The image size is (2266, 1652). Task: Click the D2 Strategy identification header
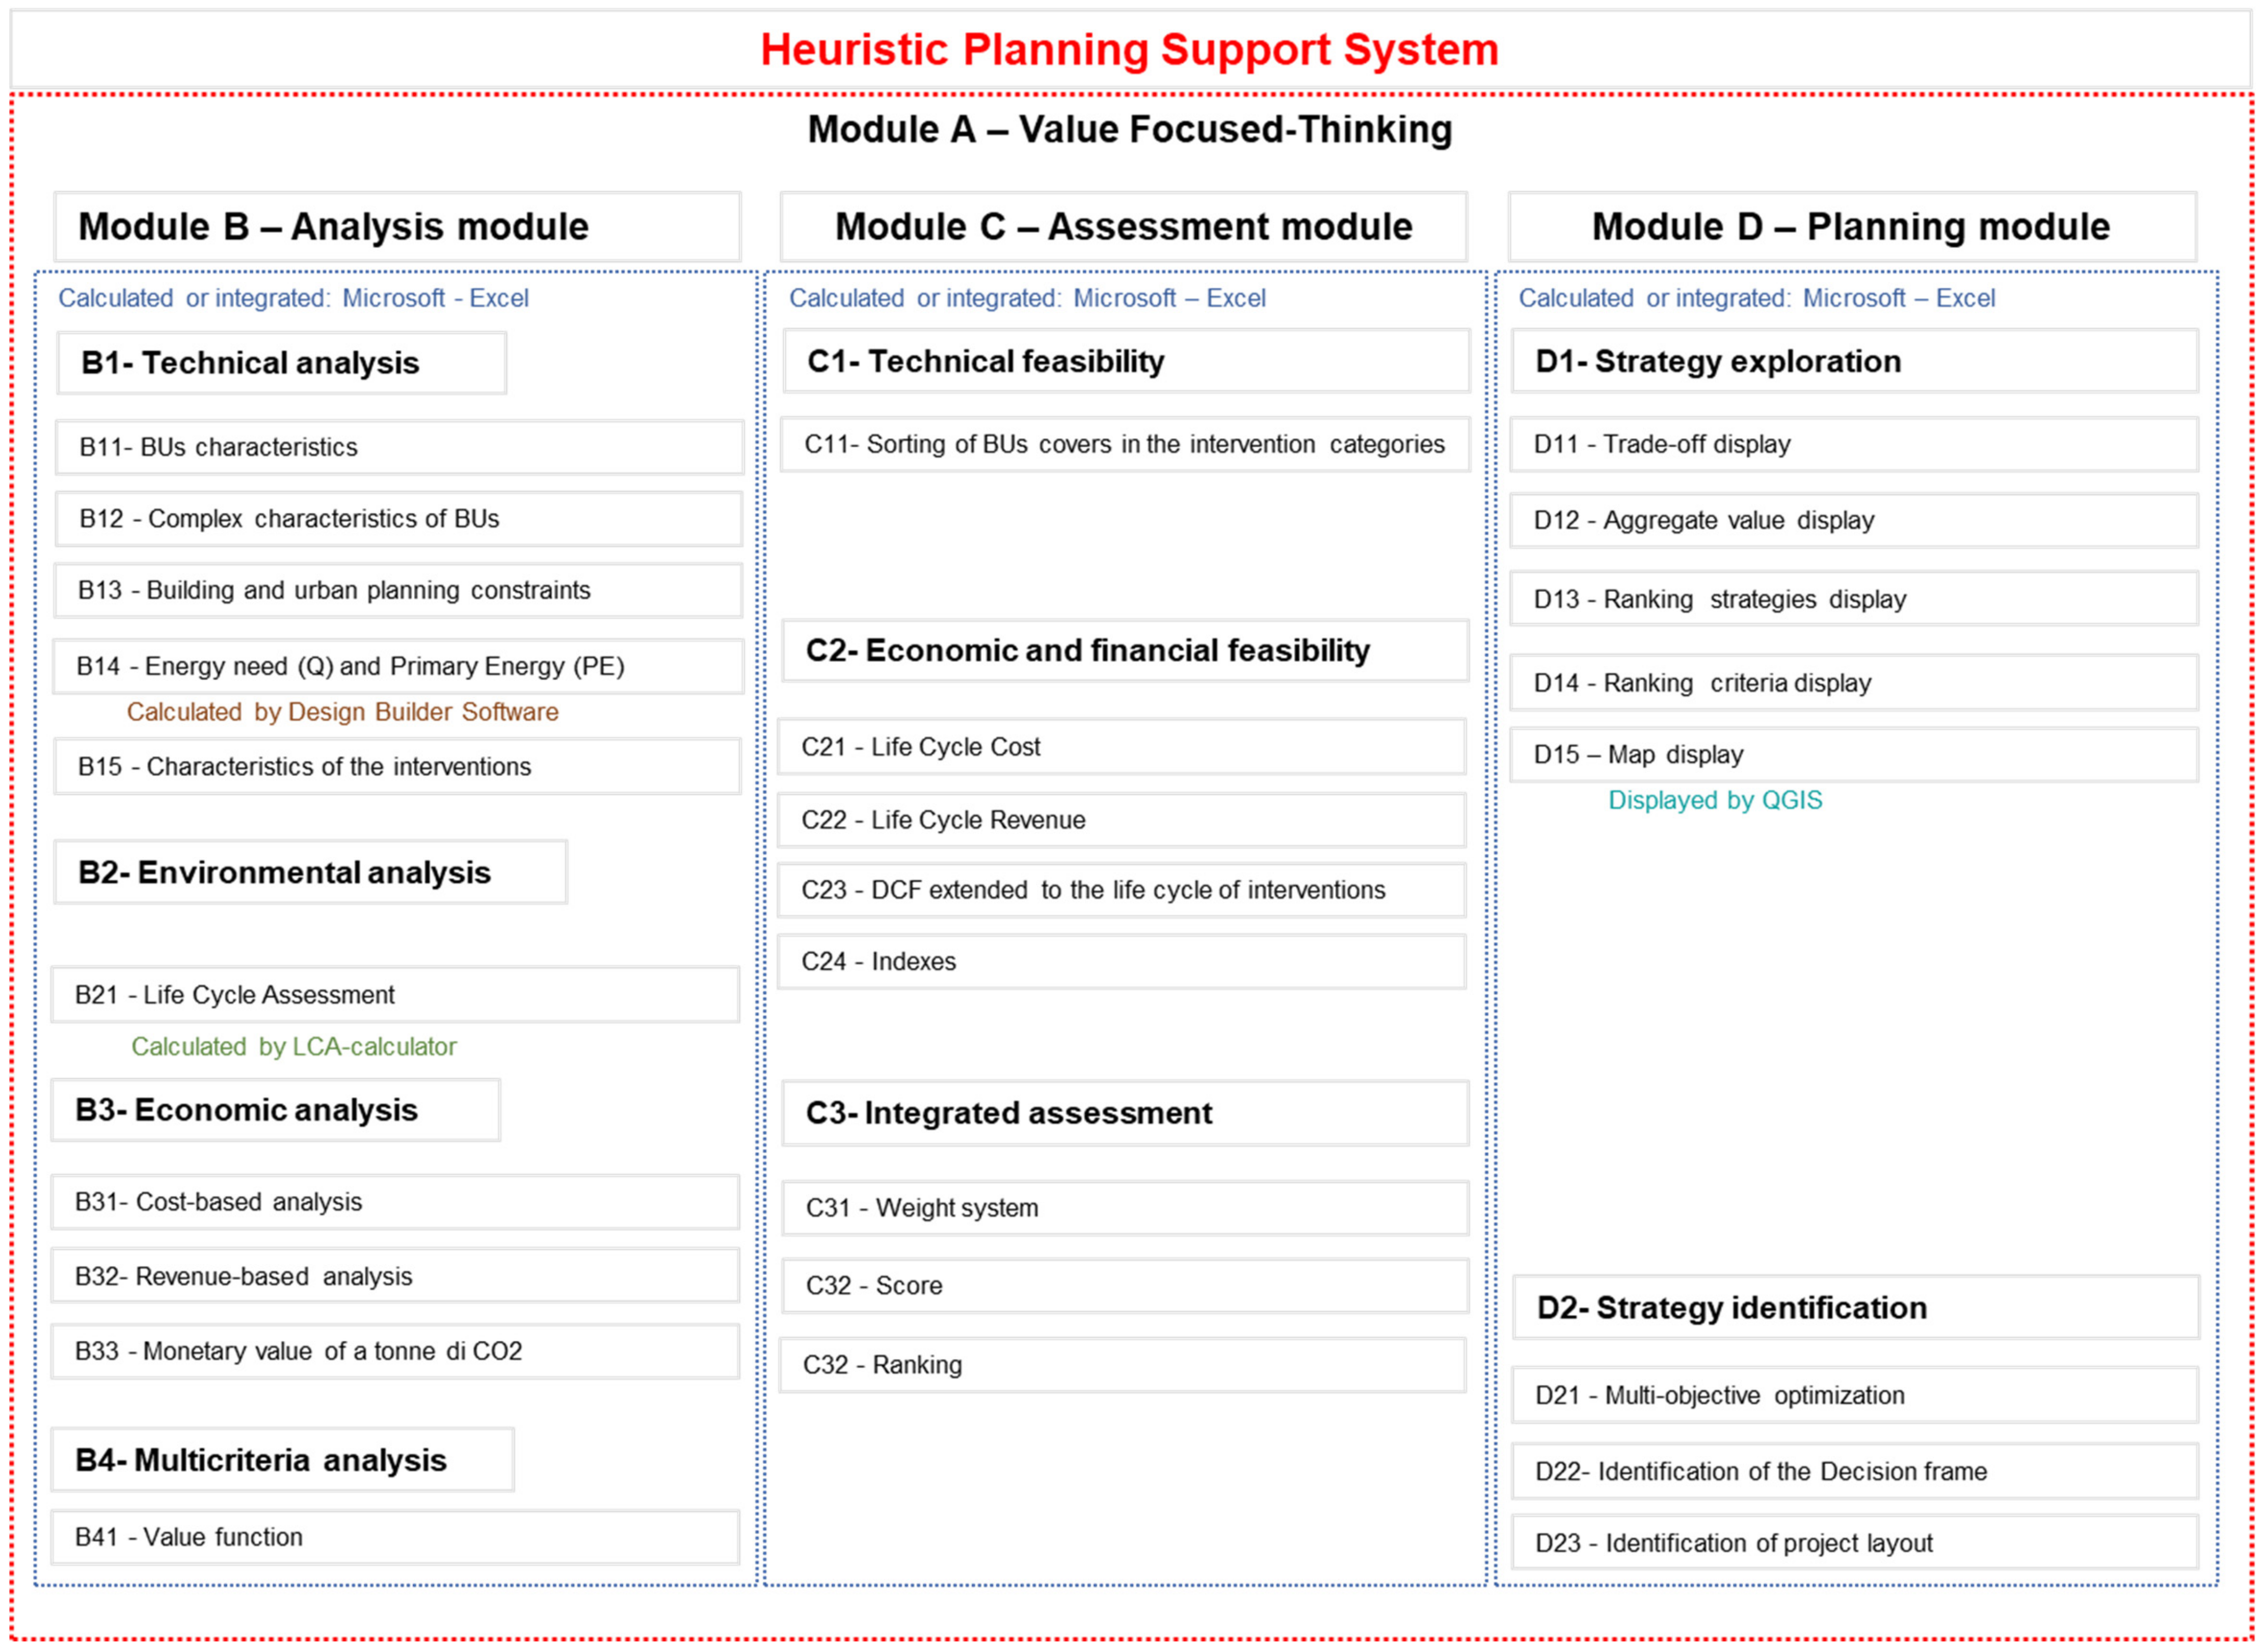click(x=1855, y=1308)
